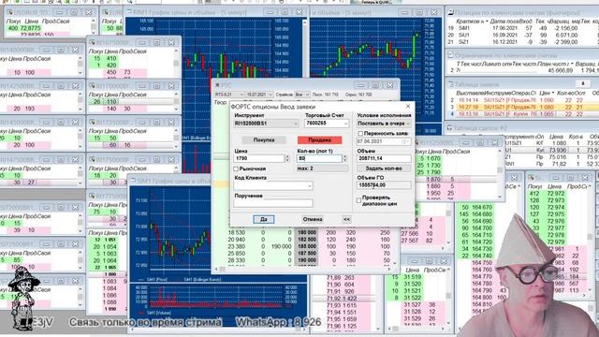599x337 pixels.
Task: Click Отмена to cancel order
Action: coord(313,219)
